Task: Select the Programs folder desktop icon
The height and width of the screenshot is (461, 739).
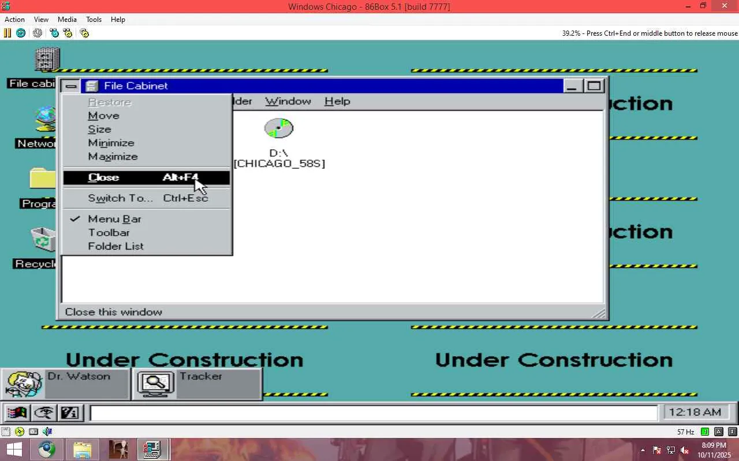Action: tap(44, 179)
